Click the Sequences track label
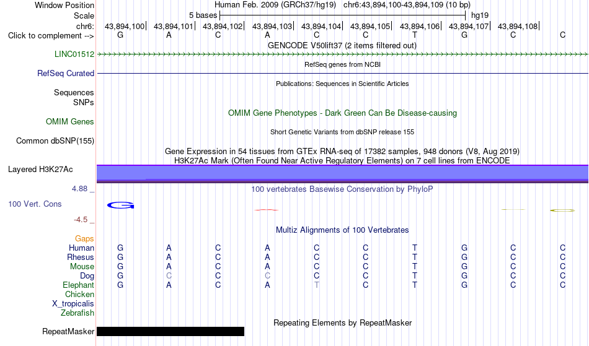589x346 pixels. point(74,93)
